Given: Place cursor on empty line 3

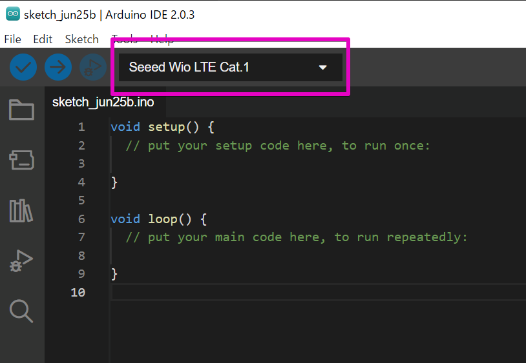Looking at the screenshot, I should pyautogui.click(x=318, y=164).
